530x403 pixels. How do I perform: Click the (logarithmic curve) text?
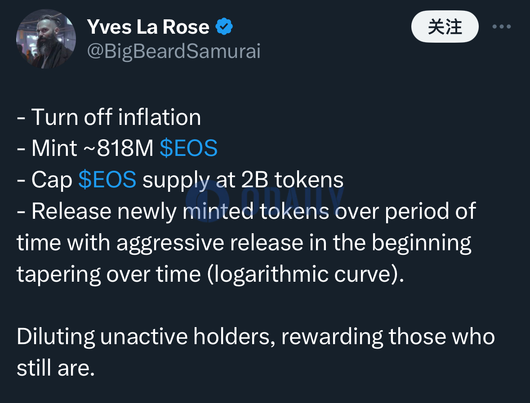(x=306, y=274)
